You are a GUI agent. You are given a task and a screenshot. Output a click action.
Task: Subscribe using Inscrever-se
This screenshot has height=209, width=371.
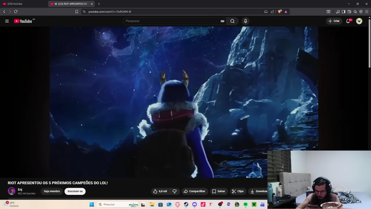tap(75, 191)
